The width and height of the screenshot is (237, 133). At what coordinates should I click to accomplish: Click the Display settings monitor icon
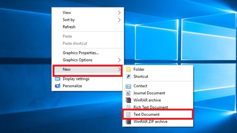click(x=57, y=79)
